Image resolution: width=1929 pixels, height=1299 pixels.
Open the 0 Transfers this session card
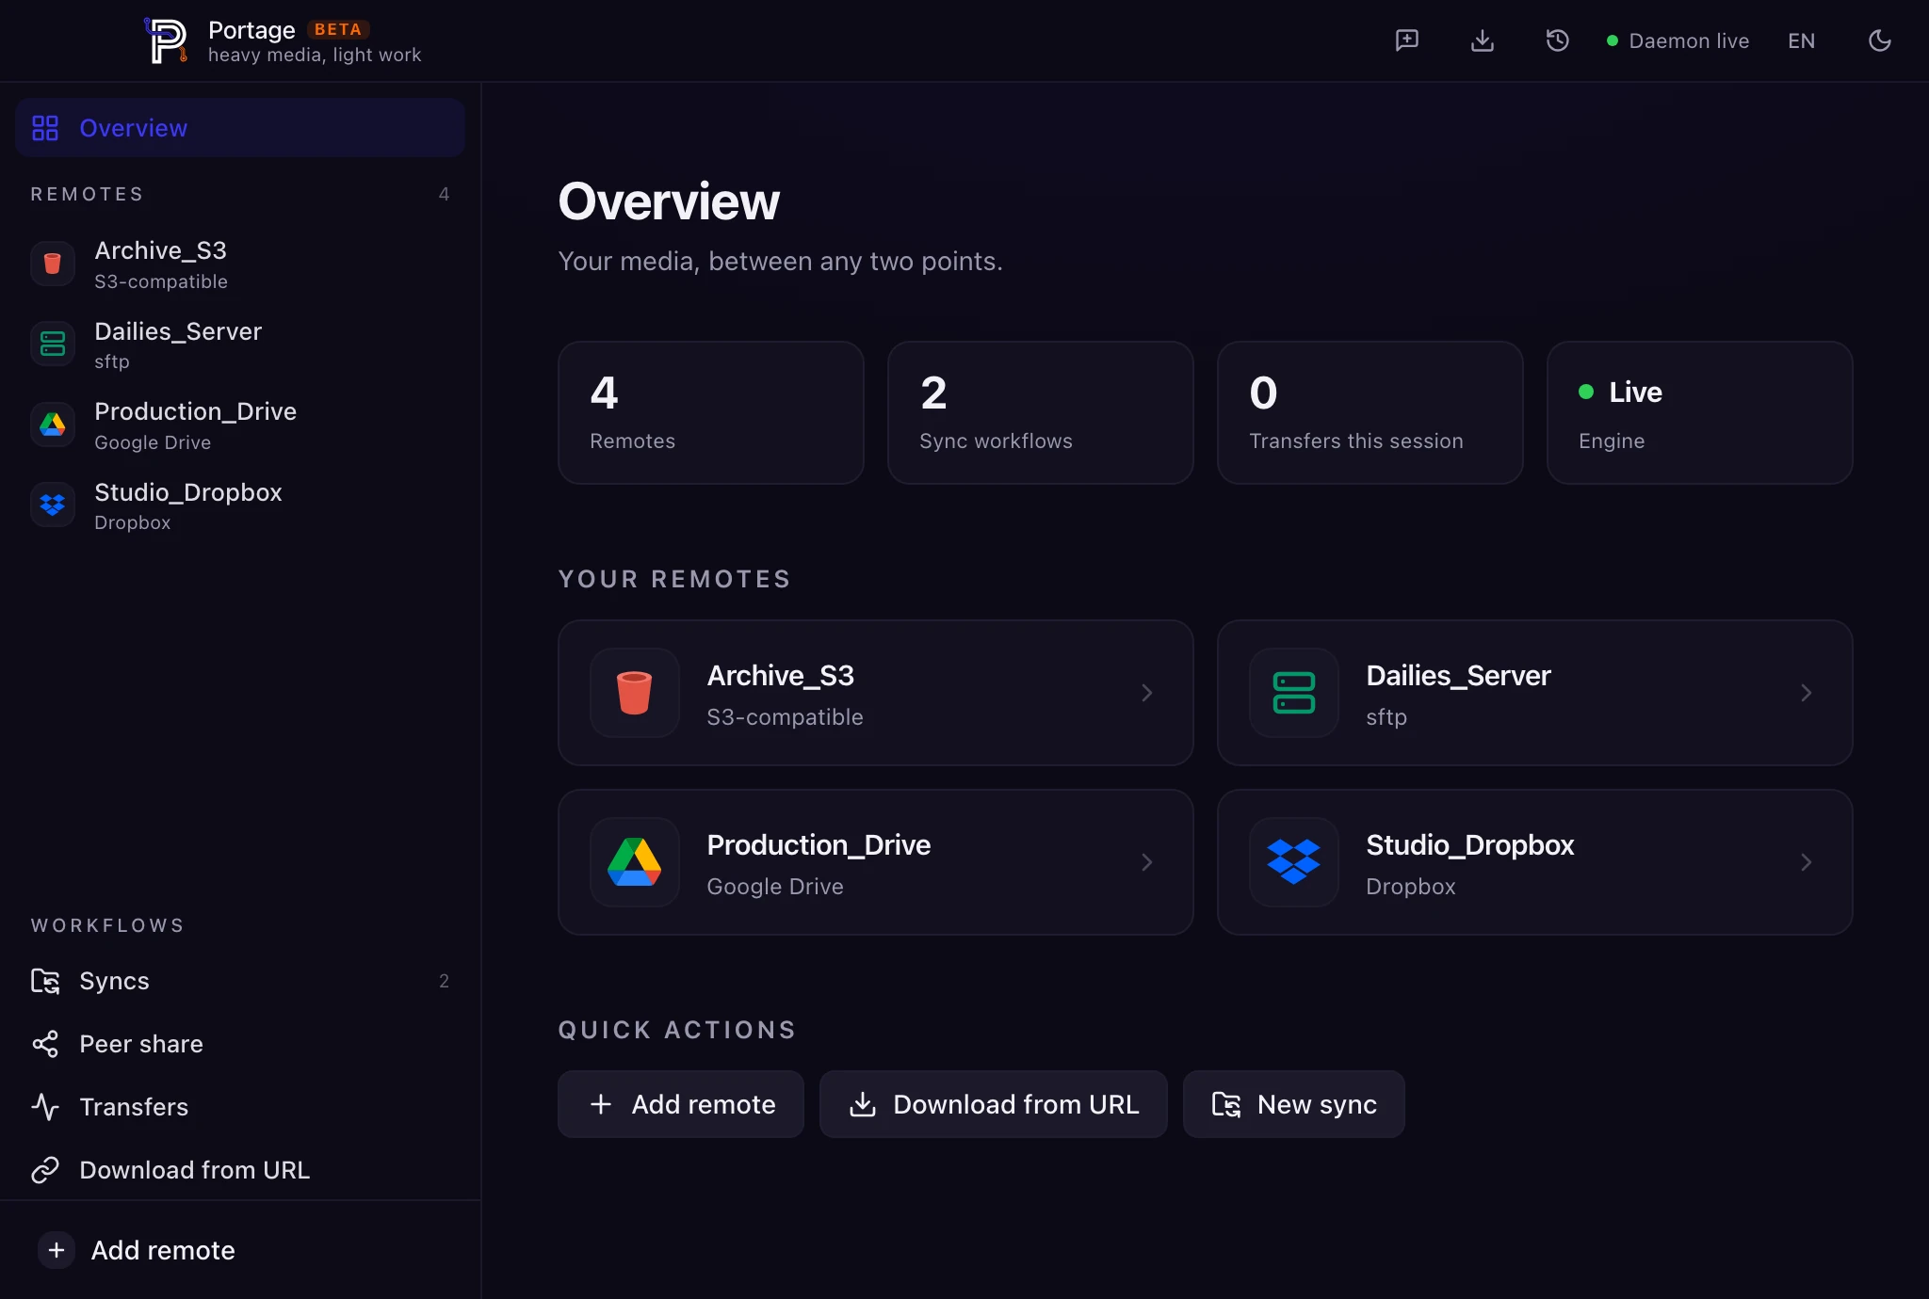pos(1370,413)
